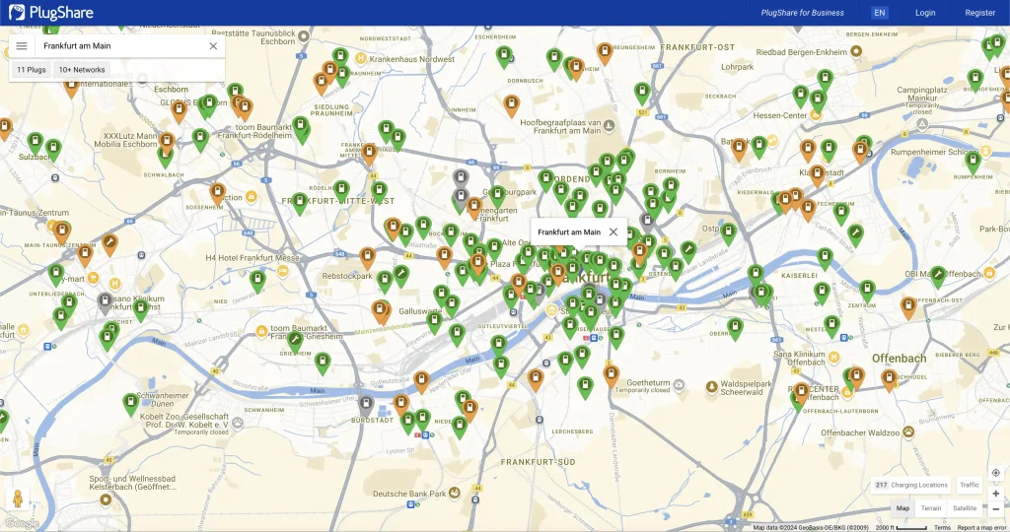Select green charger marker near Seckbach

coord(641,92)
